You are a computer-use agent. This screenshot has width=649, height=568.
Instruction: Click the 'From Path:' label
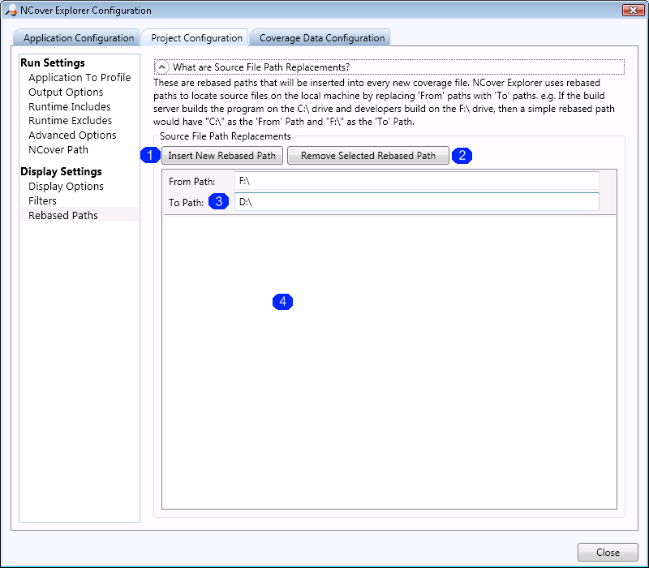click(x=192, y=181)
